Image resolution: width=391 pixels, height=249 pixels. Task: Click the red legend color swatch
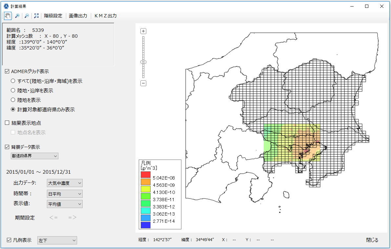[x=146, y=175]
